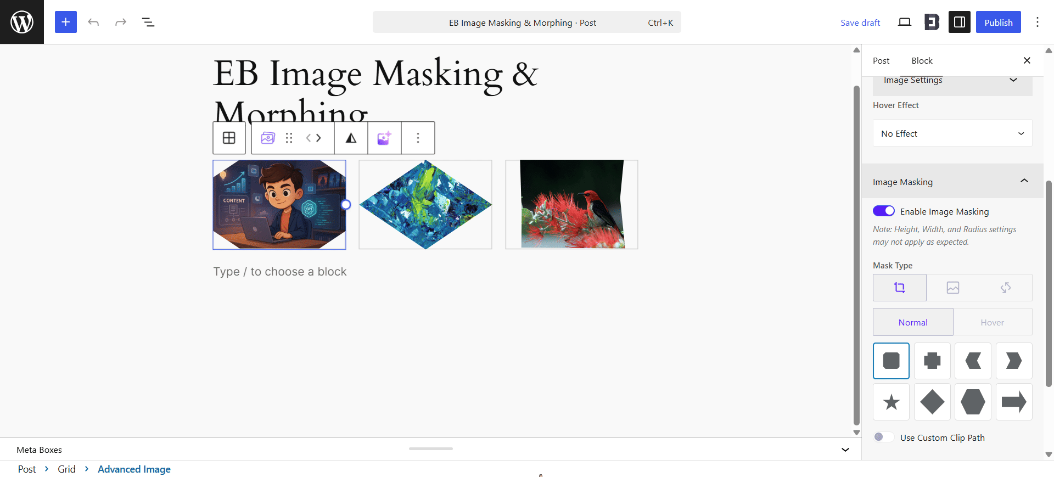
Task: Click Save draft
Action: [x=860, y=23]
